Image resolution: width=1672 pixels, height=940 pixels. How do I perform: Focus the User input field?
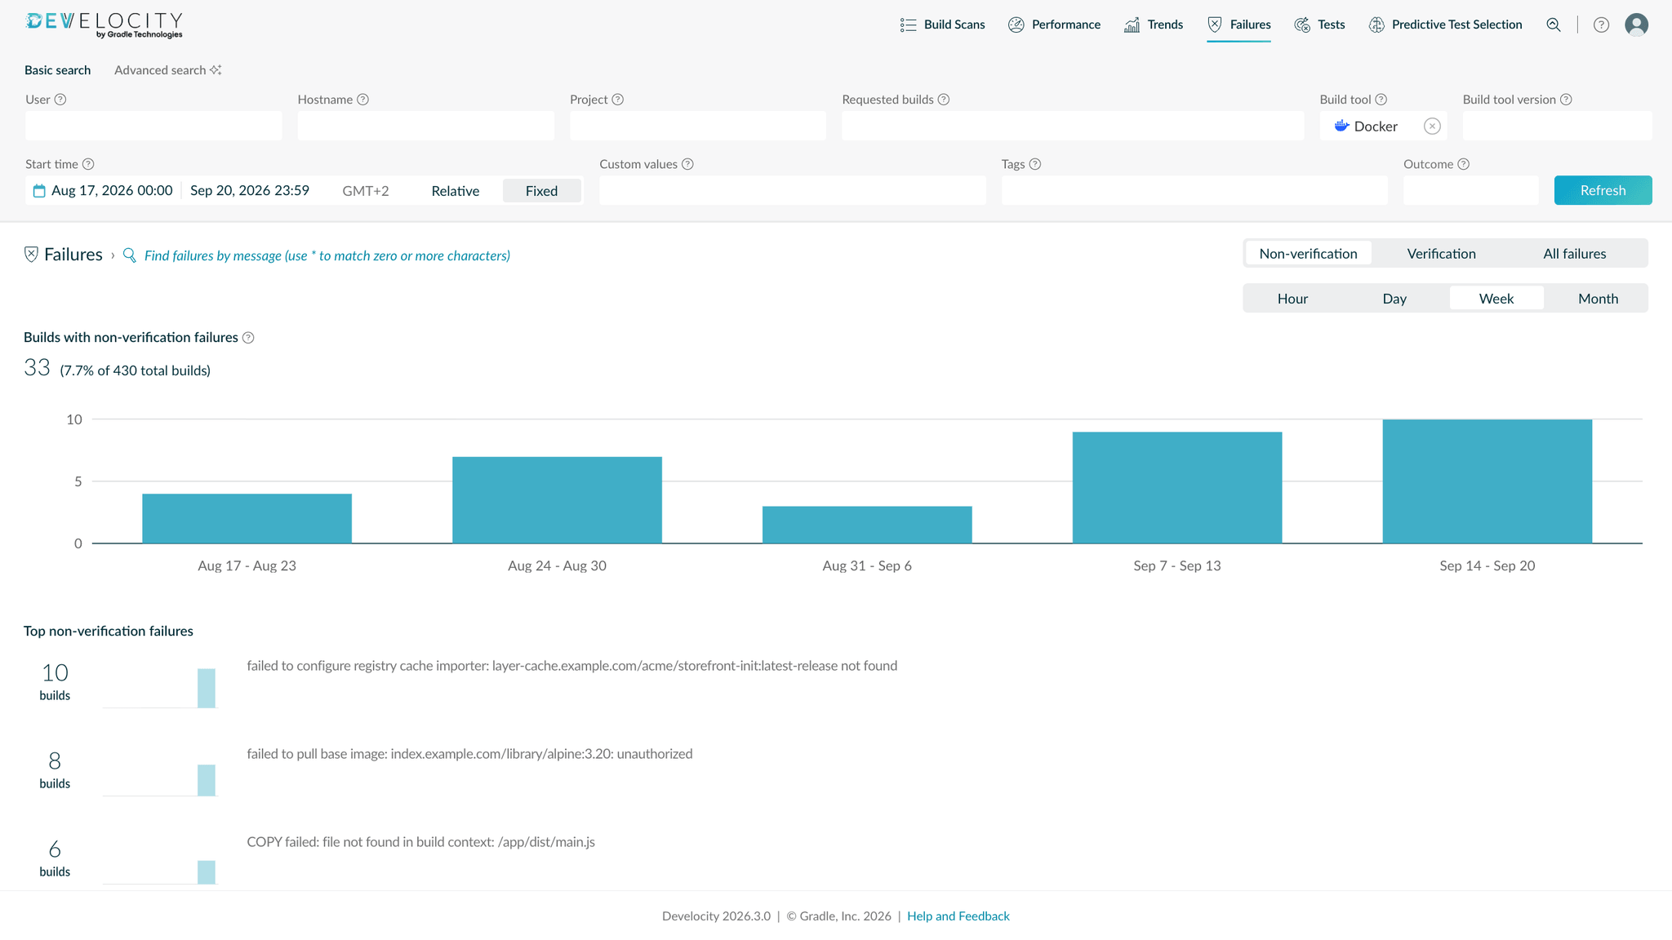point(153,126)
